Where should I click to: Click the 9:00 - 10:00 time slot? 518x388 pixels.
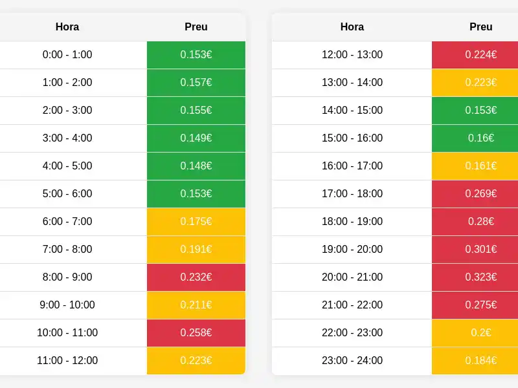pos(67,305)
